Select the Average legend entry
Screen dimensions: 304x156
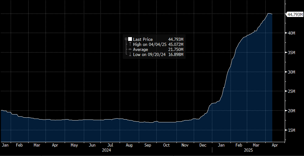pyautogui.click(x=140, y=50)
